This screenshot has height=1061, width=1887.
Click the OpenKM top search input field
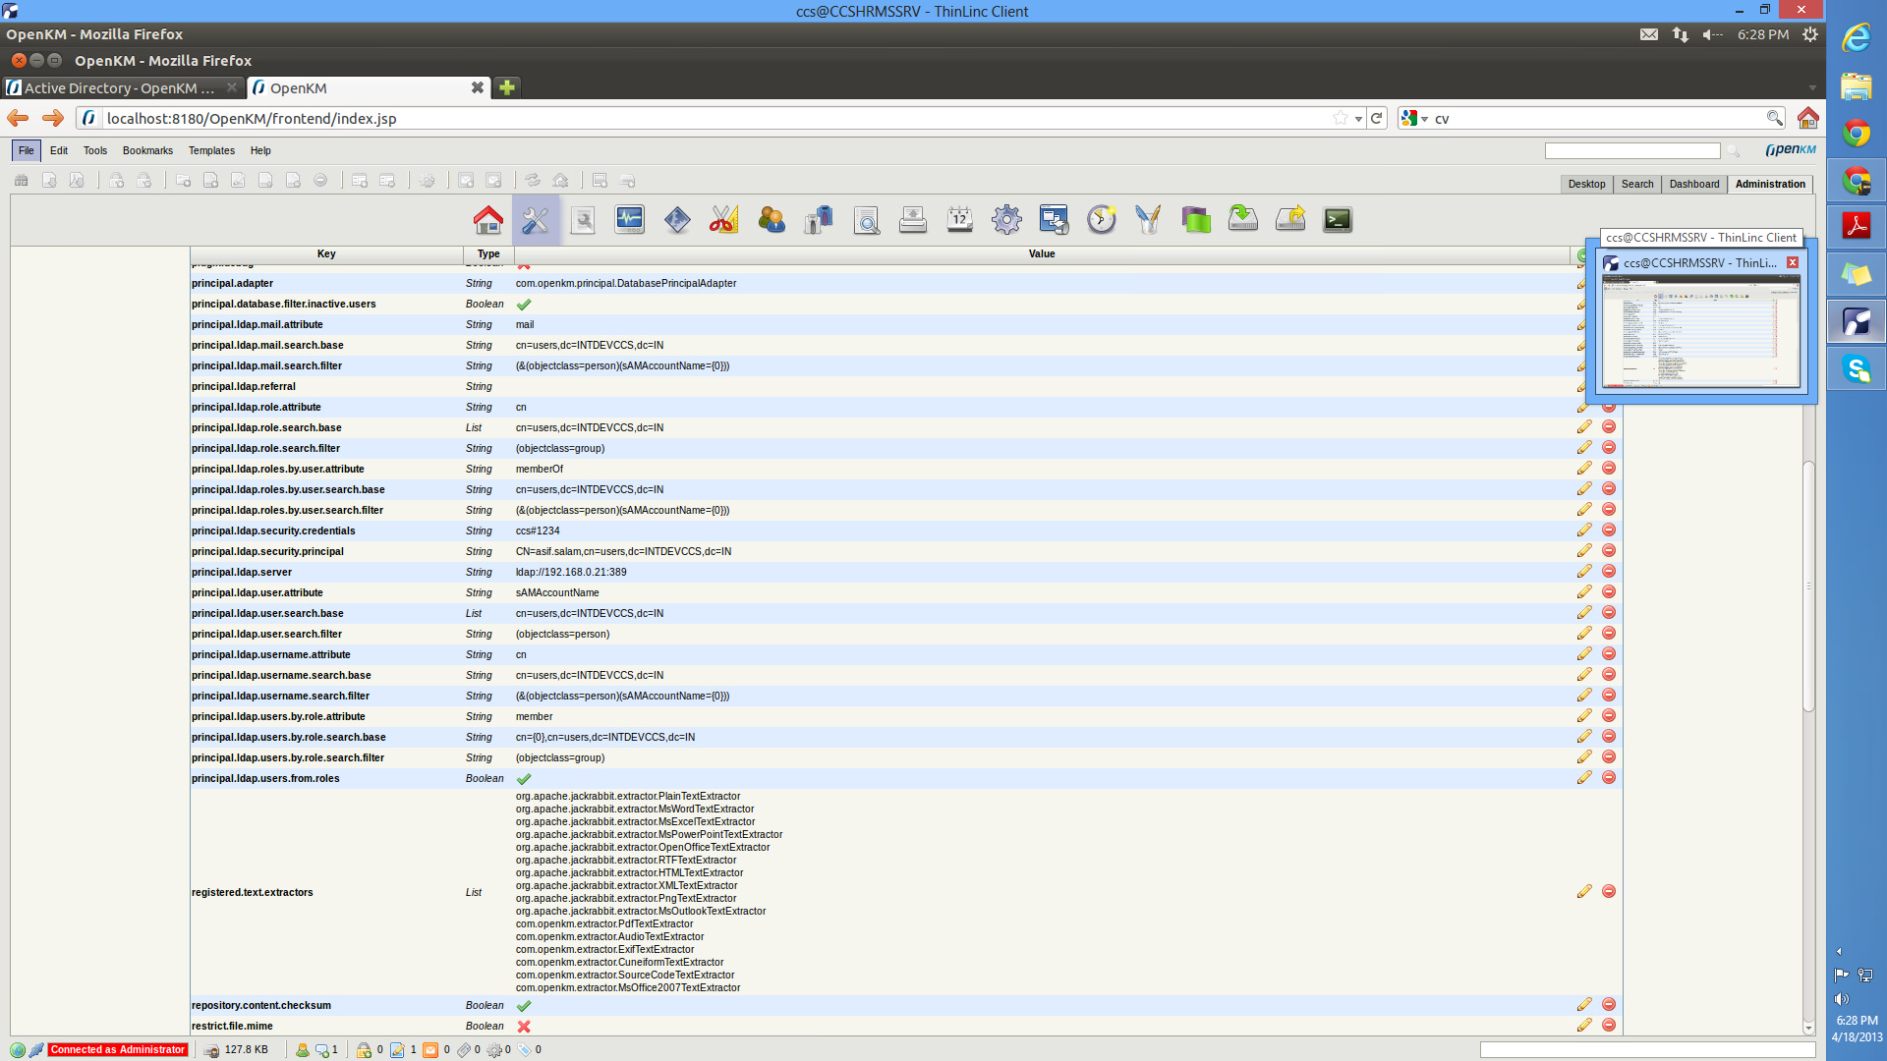tap(1631, 151)
